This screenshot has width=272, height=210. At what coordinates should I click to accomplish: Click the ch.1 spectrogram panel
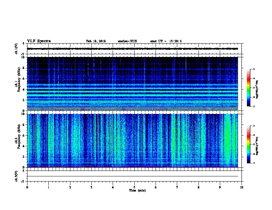[133, 84]
